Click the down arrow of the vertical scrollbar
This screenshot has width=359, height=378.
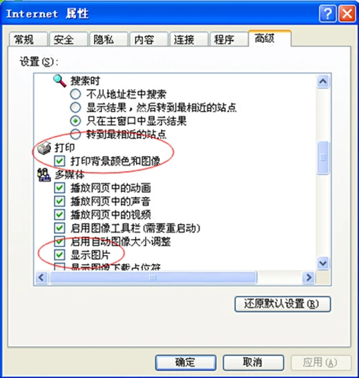(x=322, y=263)
